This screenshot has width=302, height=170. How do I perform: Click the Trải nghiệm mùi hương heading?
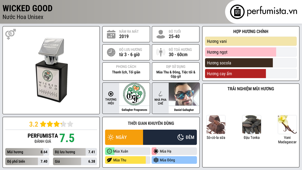point(251,89)
